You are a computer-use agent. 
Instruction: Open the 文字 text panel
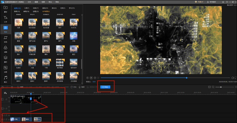pyautogui.click(x=6, y=19)
